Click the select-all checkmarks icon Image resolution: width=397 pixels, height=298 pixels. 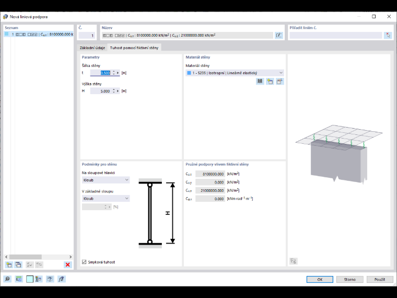29,265
